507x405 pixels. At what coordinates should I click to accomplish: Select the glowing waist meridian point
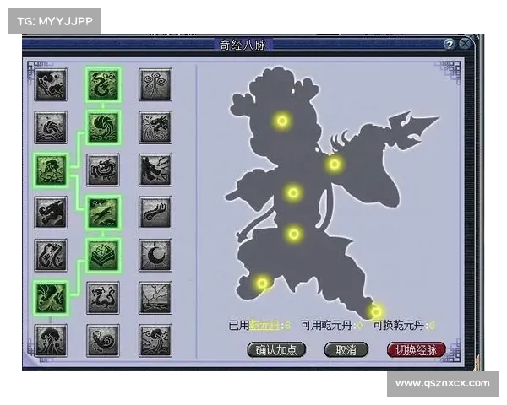[x=294, y=233]
